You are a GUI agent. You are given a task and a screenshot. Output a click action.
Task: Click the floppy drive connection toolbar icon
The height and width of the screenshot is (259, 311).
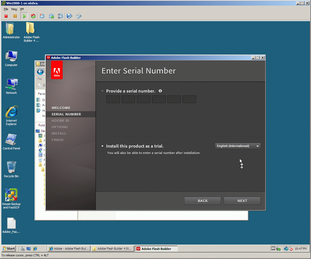(69, 16)
